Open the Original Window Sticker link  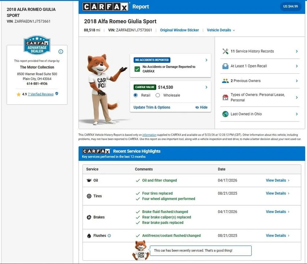tap(179, 30)
